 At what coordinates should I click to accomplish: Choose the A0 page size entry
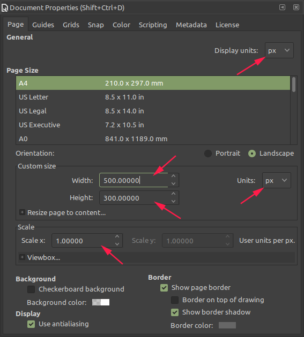153,139
